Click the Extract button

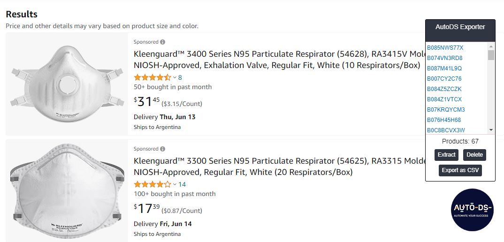[446, 155]
